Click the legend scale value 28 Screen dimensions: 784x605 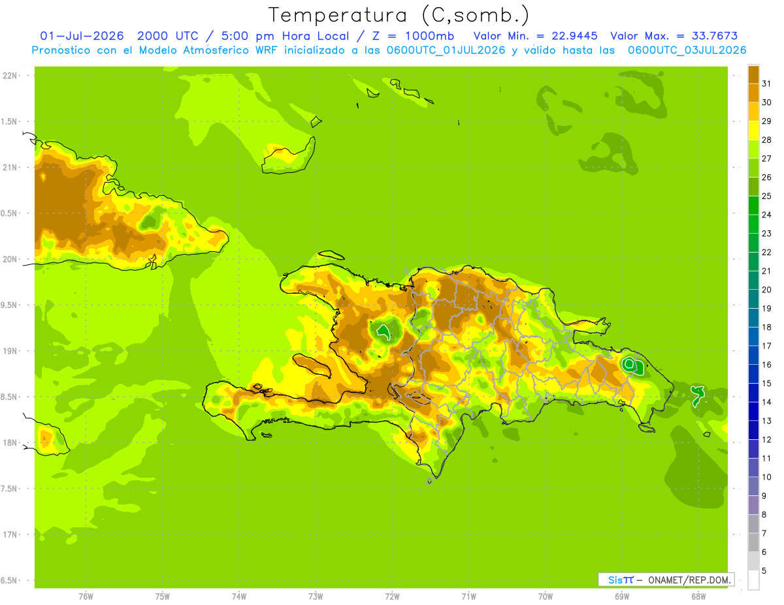coord(766,140)
